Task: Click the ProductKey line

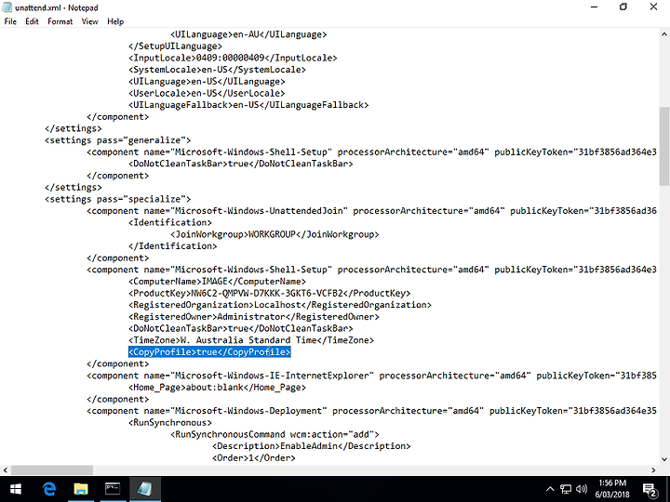Action: click(269, 293)
